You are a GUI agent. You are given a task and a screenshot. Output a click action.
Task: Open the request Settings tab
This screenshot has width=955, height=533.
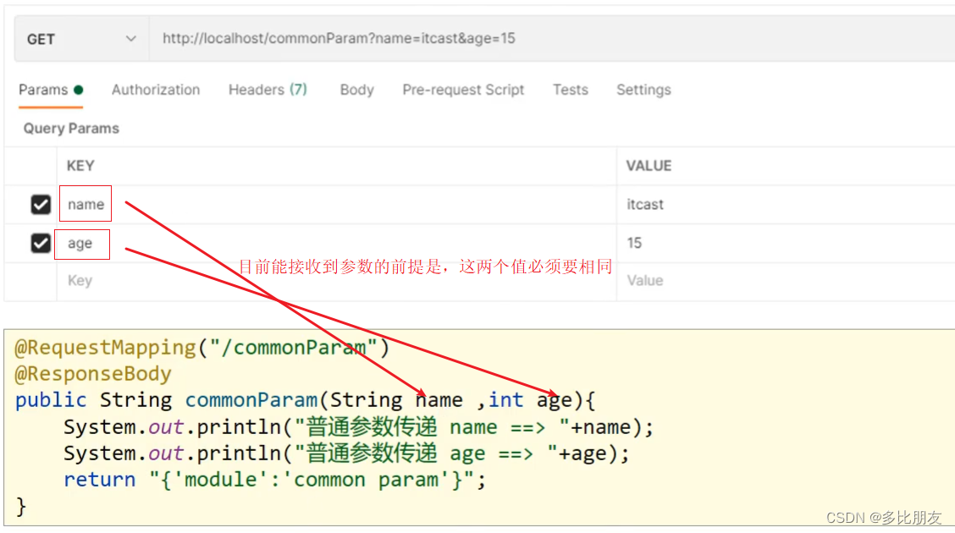[643, 90]
